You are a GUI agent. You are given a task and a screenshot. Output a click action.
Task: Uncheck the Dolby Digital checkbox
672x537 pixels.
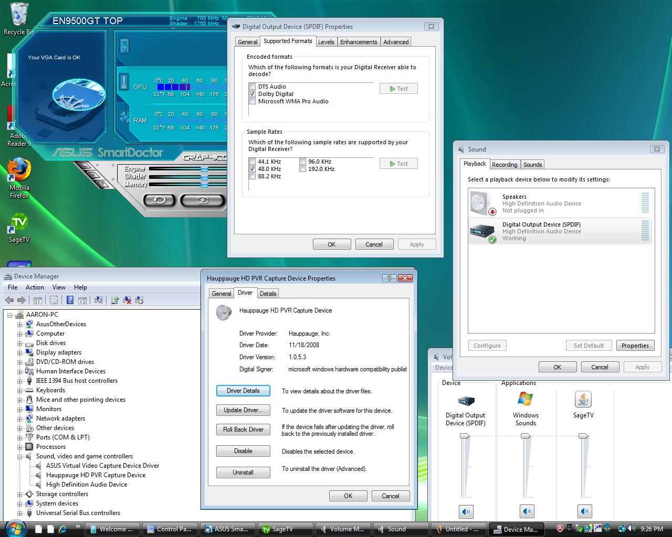252,94
